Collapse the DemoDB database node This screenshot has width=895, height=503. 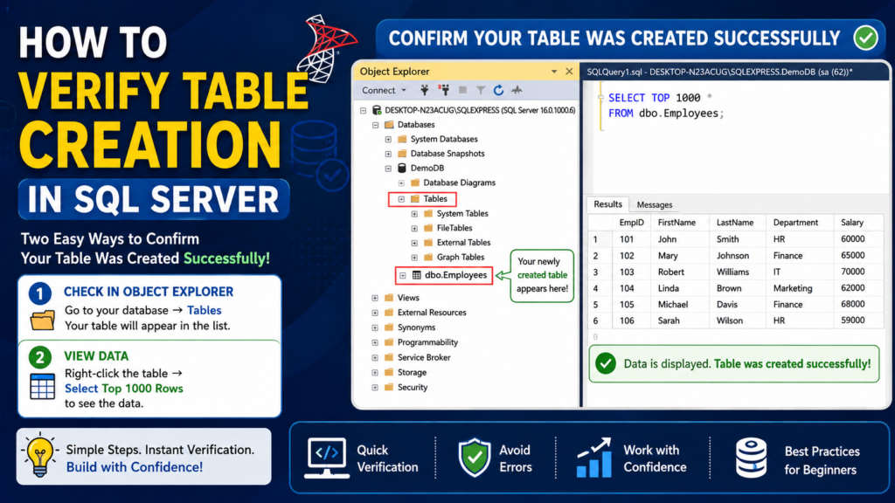point(388,169)
